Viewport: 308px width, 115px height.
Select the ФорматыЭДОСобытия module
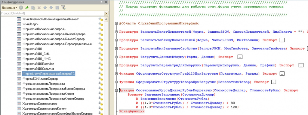pos(38,69)
